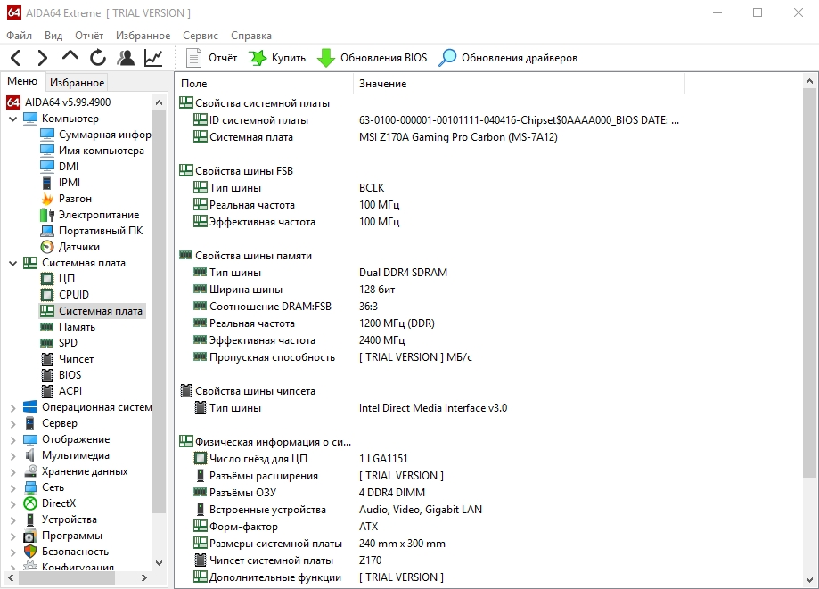The image size is (819, 589).
Task: Select Intel Direct Media Interface v3.0 value
Action: click(x=433, y=408)
